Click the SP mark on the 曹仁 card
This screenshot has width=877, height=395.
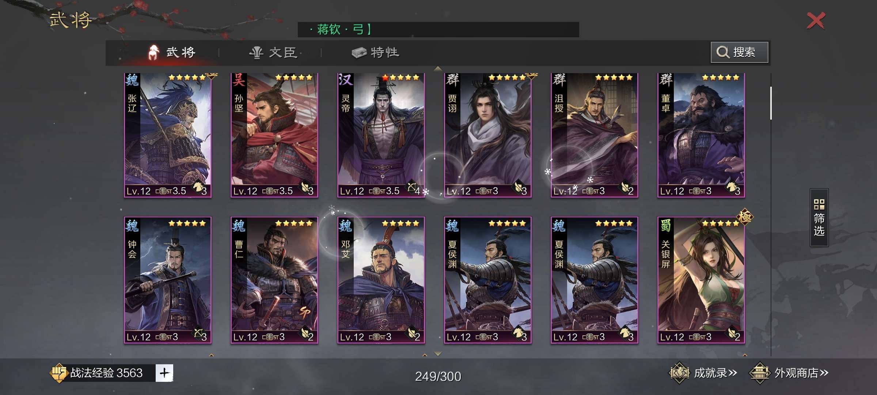pyautogui.click(x=305, y=312)
